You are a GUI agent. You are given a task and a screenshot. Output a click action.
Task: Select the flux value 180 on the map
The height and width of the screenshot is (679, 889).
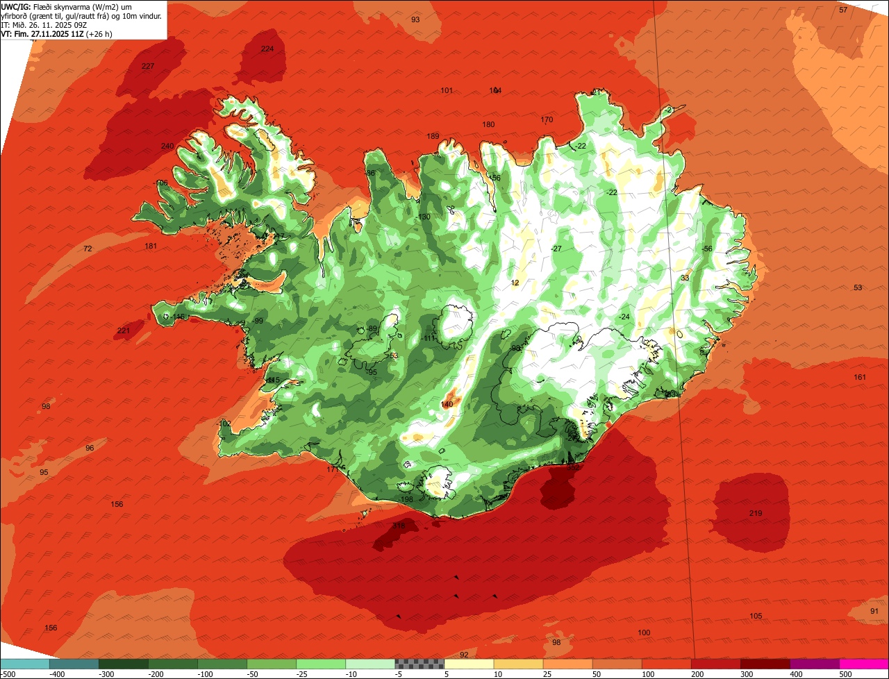click(489, 124)
